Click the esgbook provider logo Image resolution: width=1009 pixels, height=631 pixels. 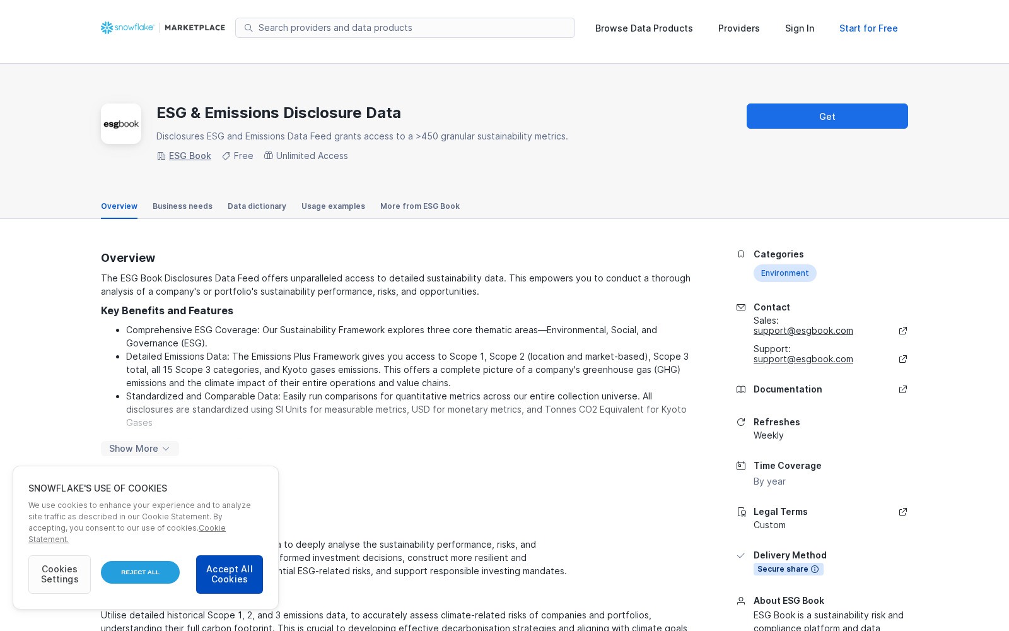[x=121, y=124]
